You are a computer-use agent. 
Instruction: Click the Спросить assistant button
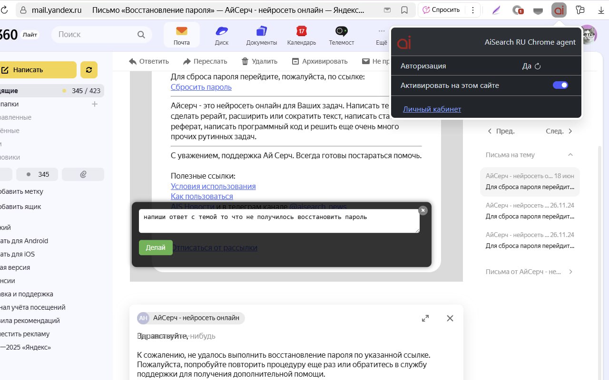click(x=441, y=10)
